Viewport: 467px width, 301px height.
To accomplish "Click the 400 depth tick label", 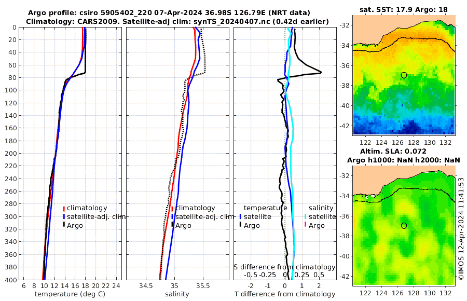I will click(11, 280).
